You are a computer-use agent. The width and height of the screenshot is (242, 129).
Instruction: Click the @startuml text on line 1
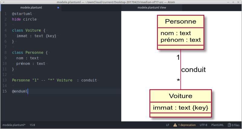pos(22,14)
